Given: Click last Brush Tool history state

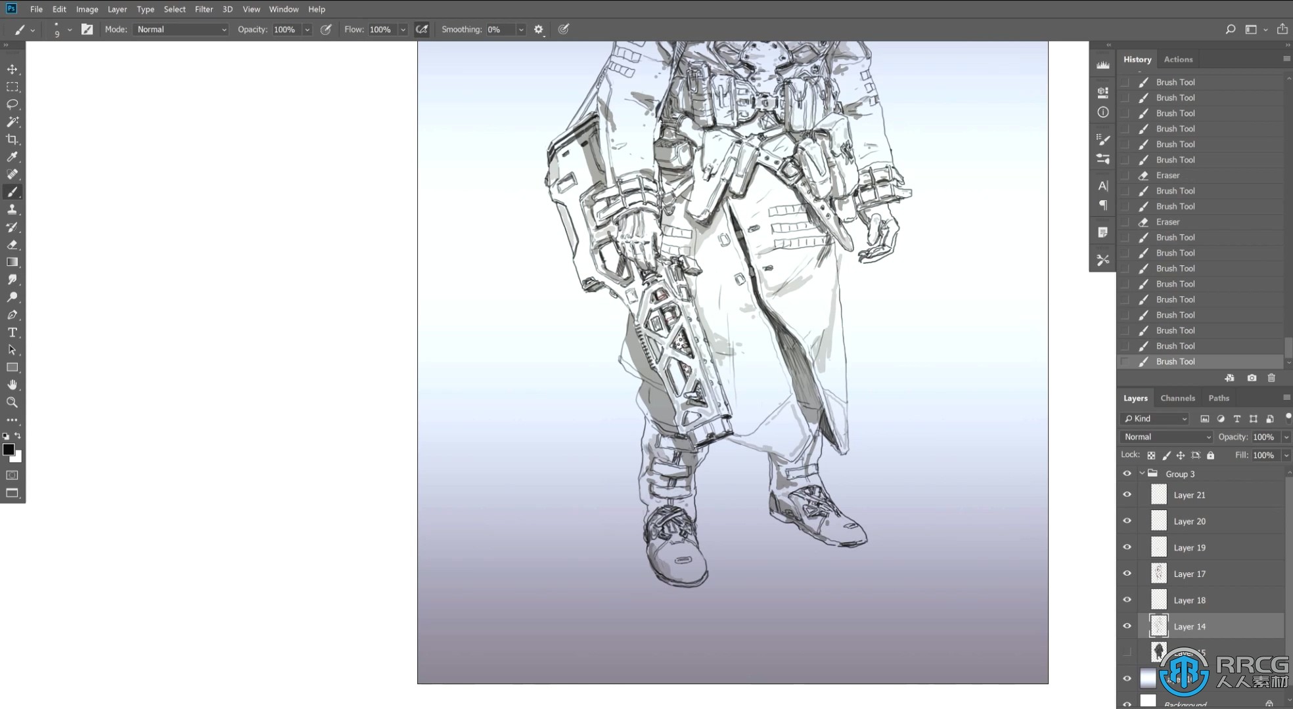Looking at the screenshot, I should pyautogui.click(x=1201, y=362).
